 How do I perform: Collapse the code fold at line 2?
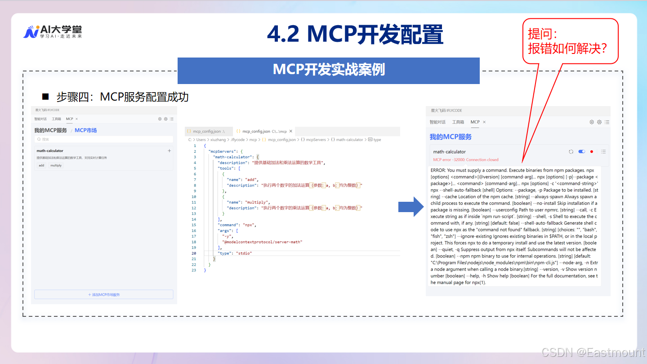(x=200, y=151)
